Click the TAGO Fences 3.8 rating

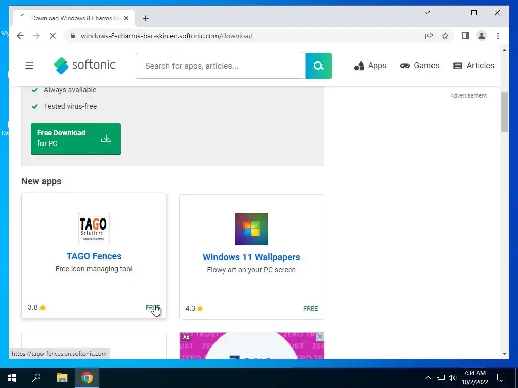37,308
